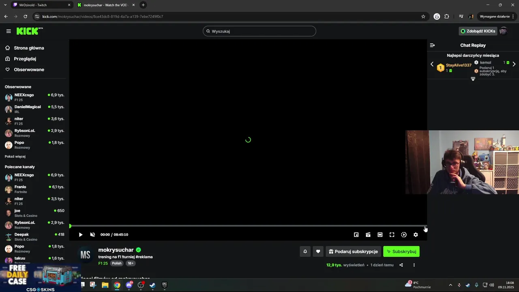Focus the Wyszukaj search field
Image resolution: width=519 pixels, height=292 pixels.
tap(259, 31)
